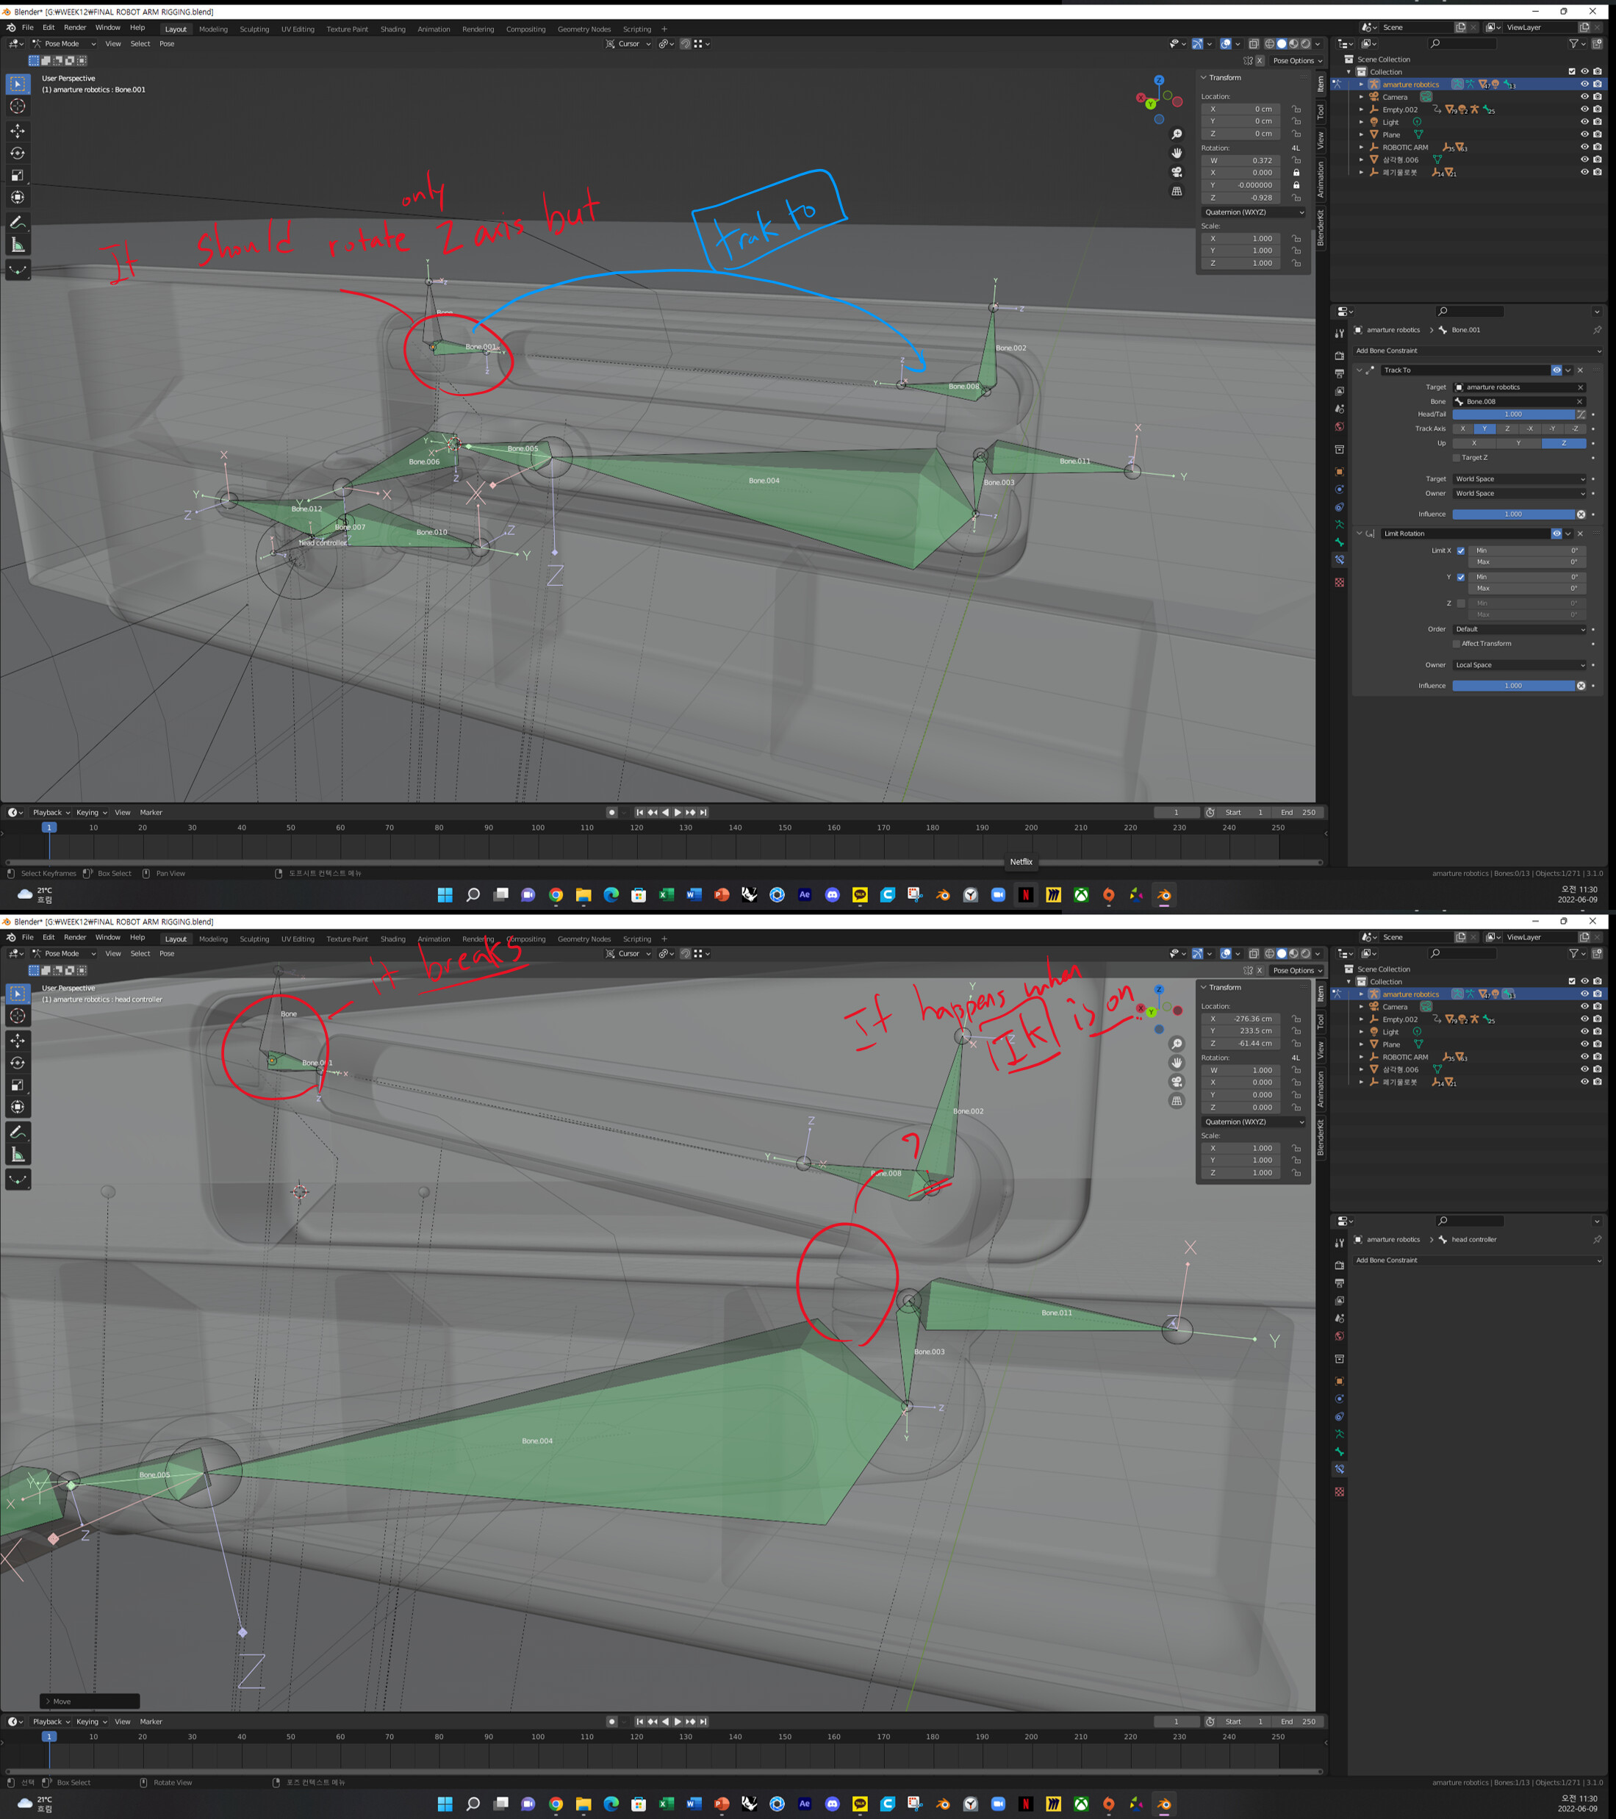This screenshot has height=1819, width=1616.
Task: Delete the Limit Rotation constraint
Action: click(x=1579, y=534)
